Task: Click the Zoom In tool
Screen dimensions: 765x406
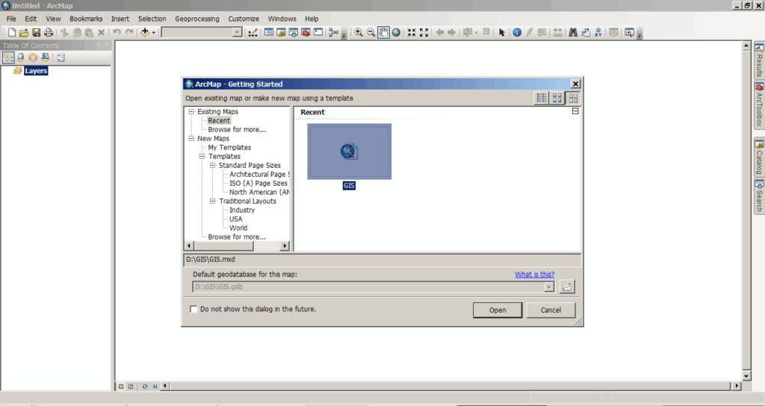Action: point(359,32)
